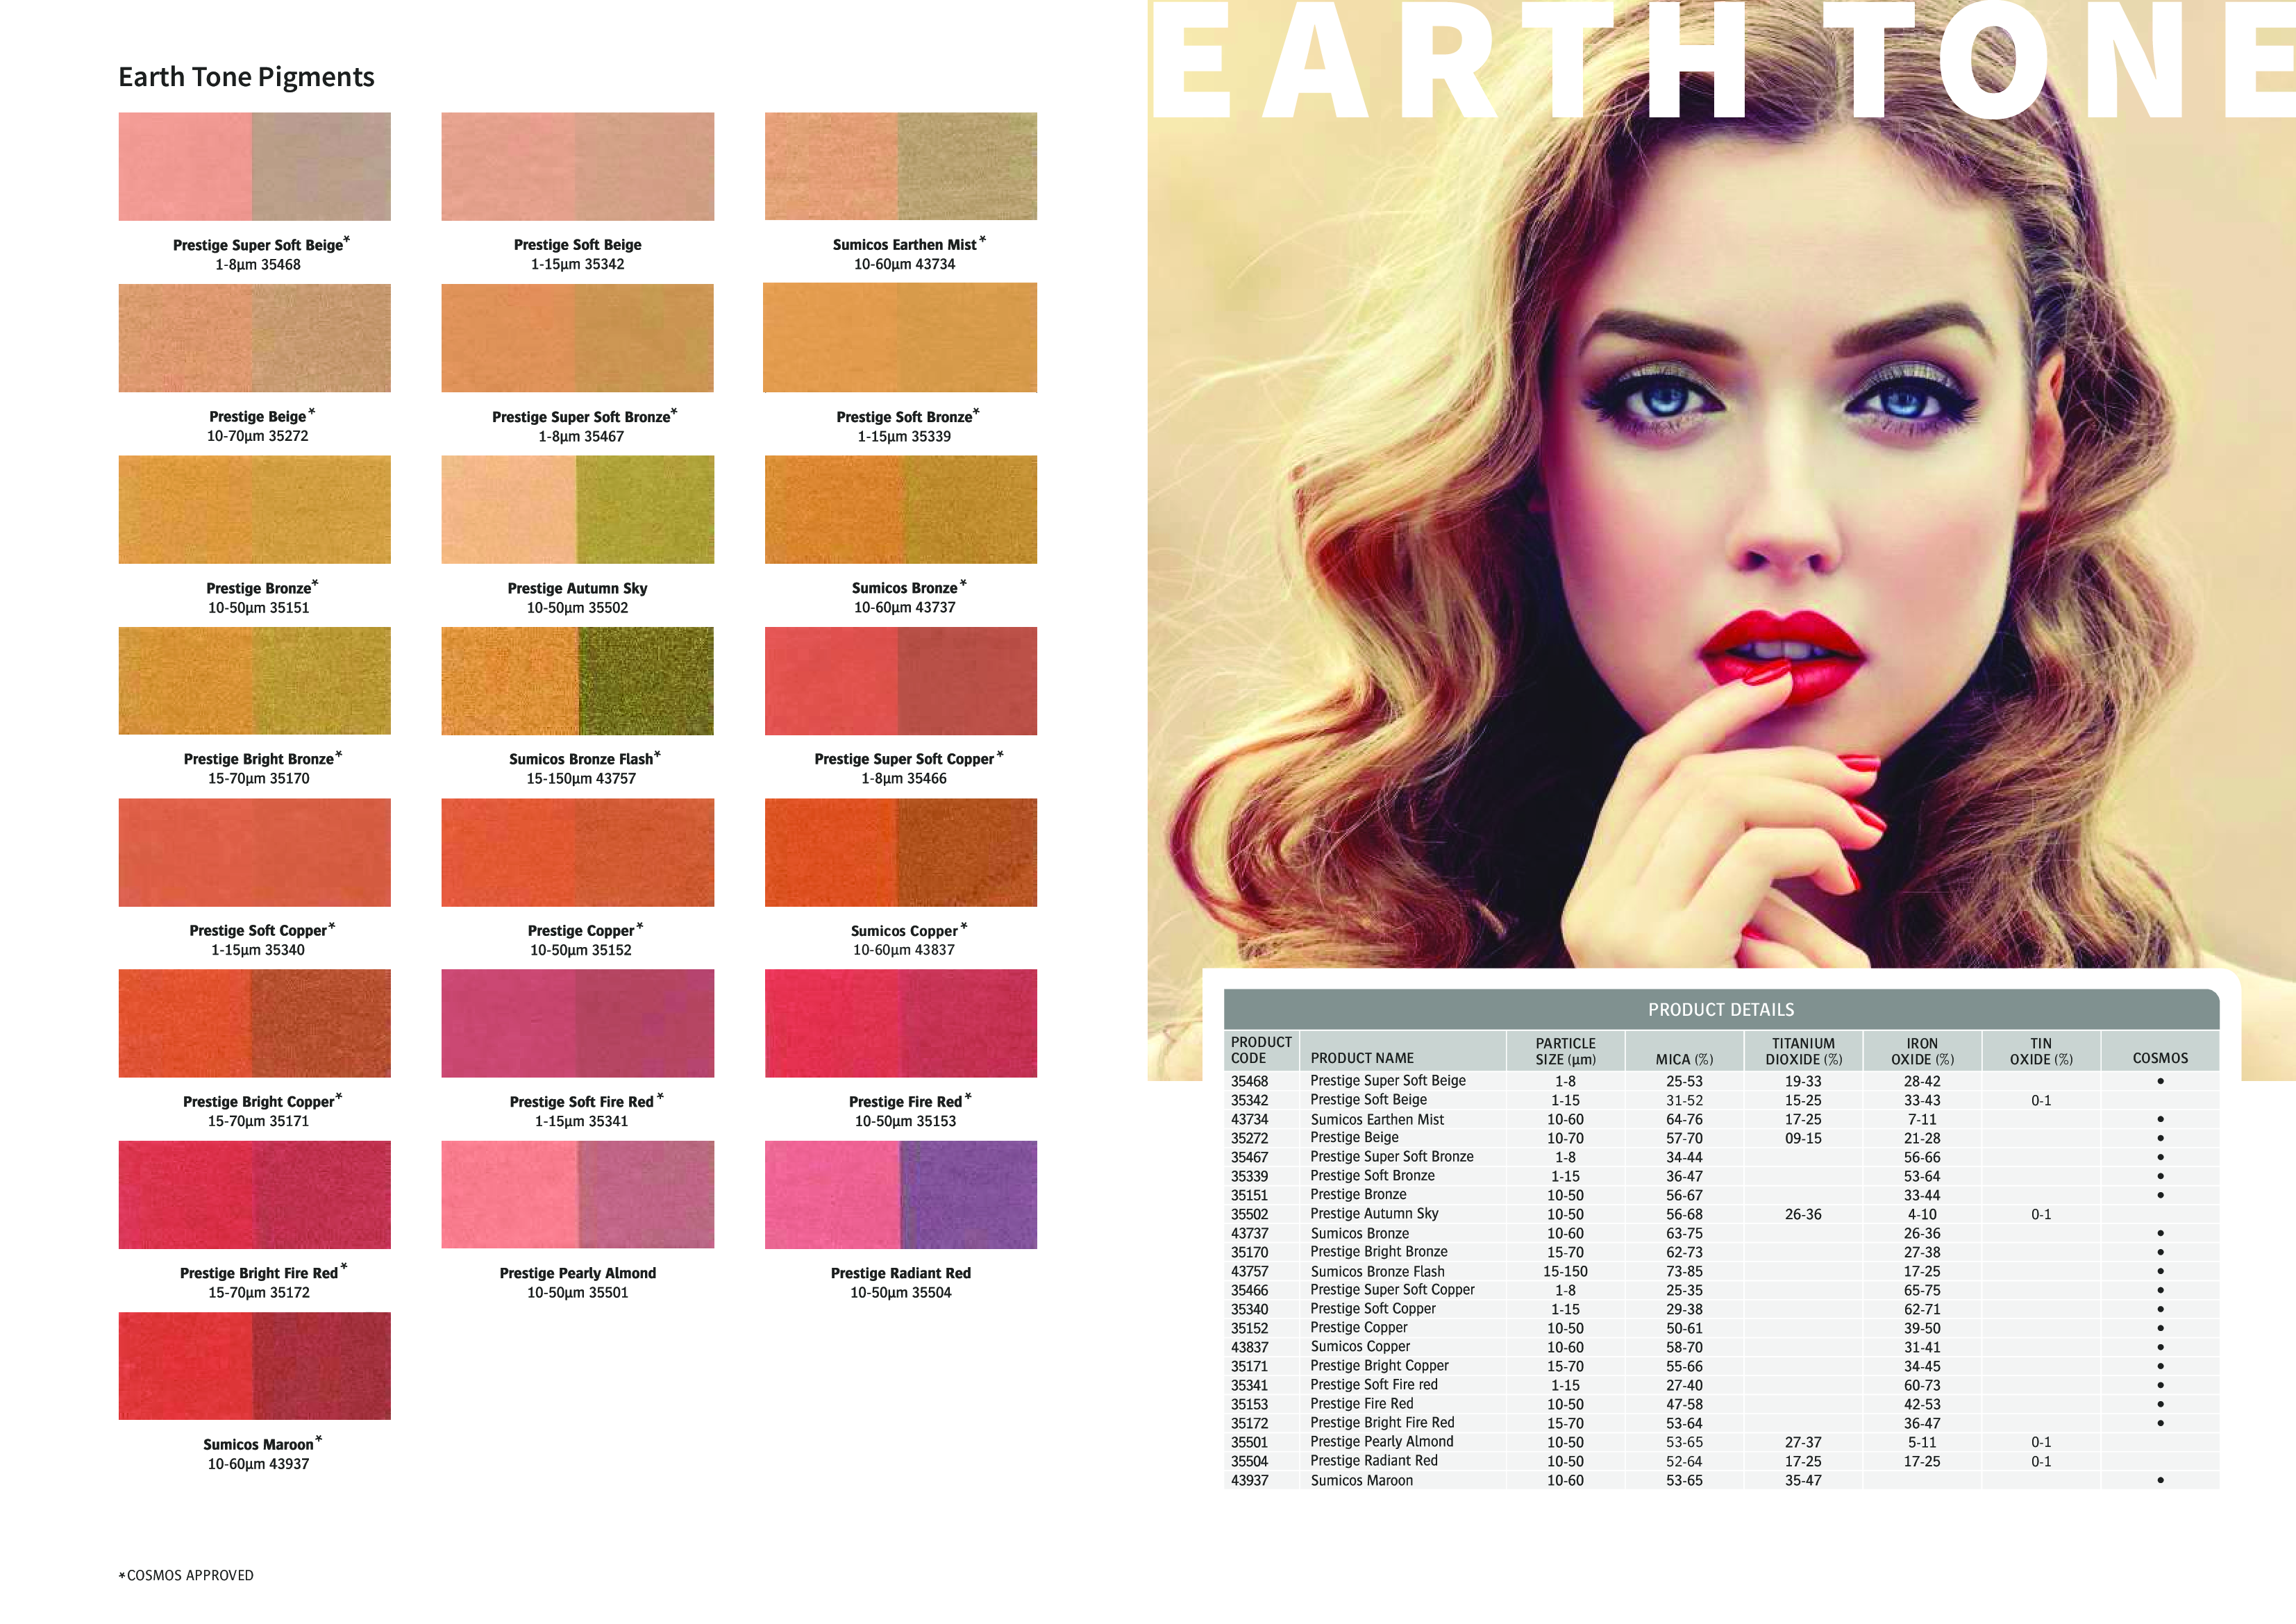Click product code 35340 in table
Image resolution: width=2296 pixels, height=1624 pixels.
(x=1249, y=1309)
